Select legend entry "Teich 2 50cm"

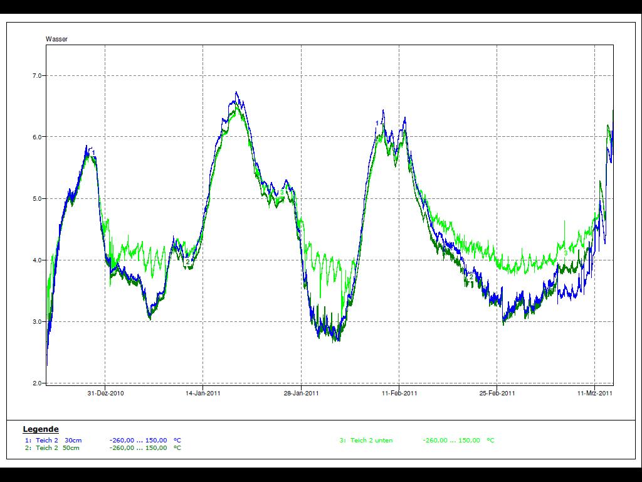click(58, 448)
